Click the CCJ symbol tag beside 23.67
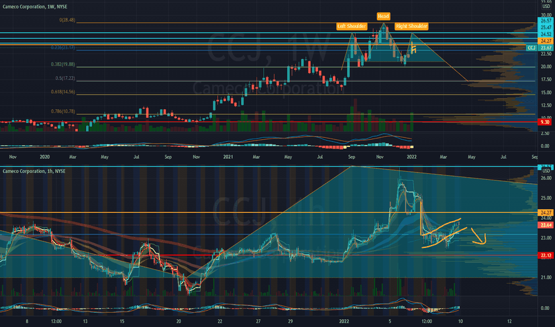The width and height of the screenshot is (555, 327). coord(532,48)
